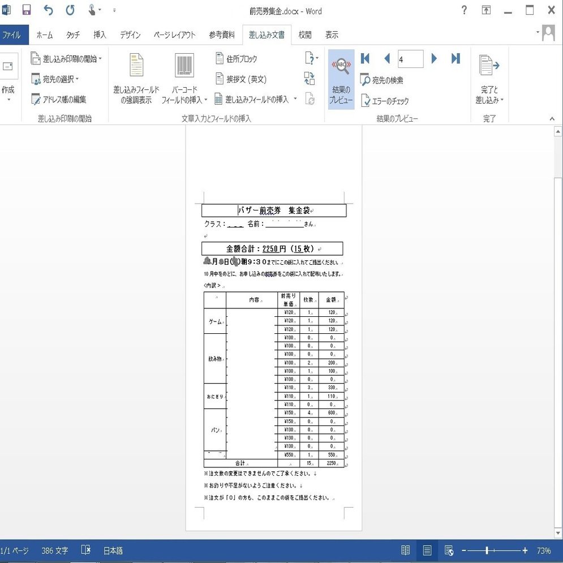Screen dimensions: 563x563
Task: Select the 差し込み文書 tab
Action: click(x=267, y=35)
